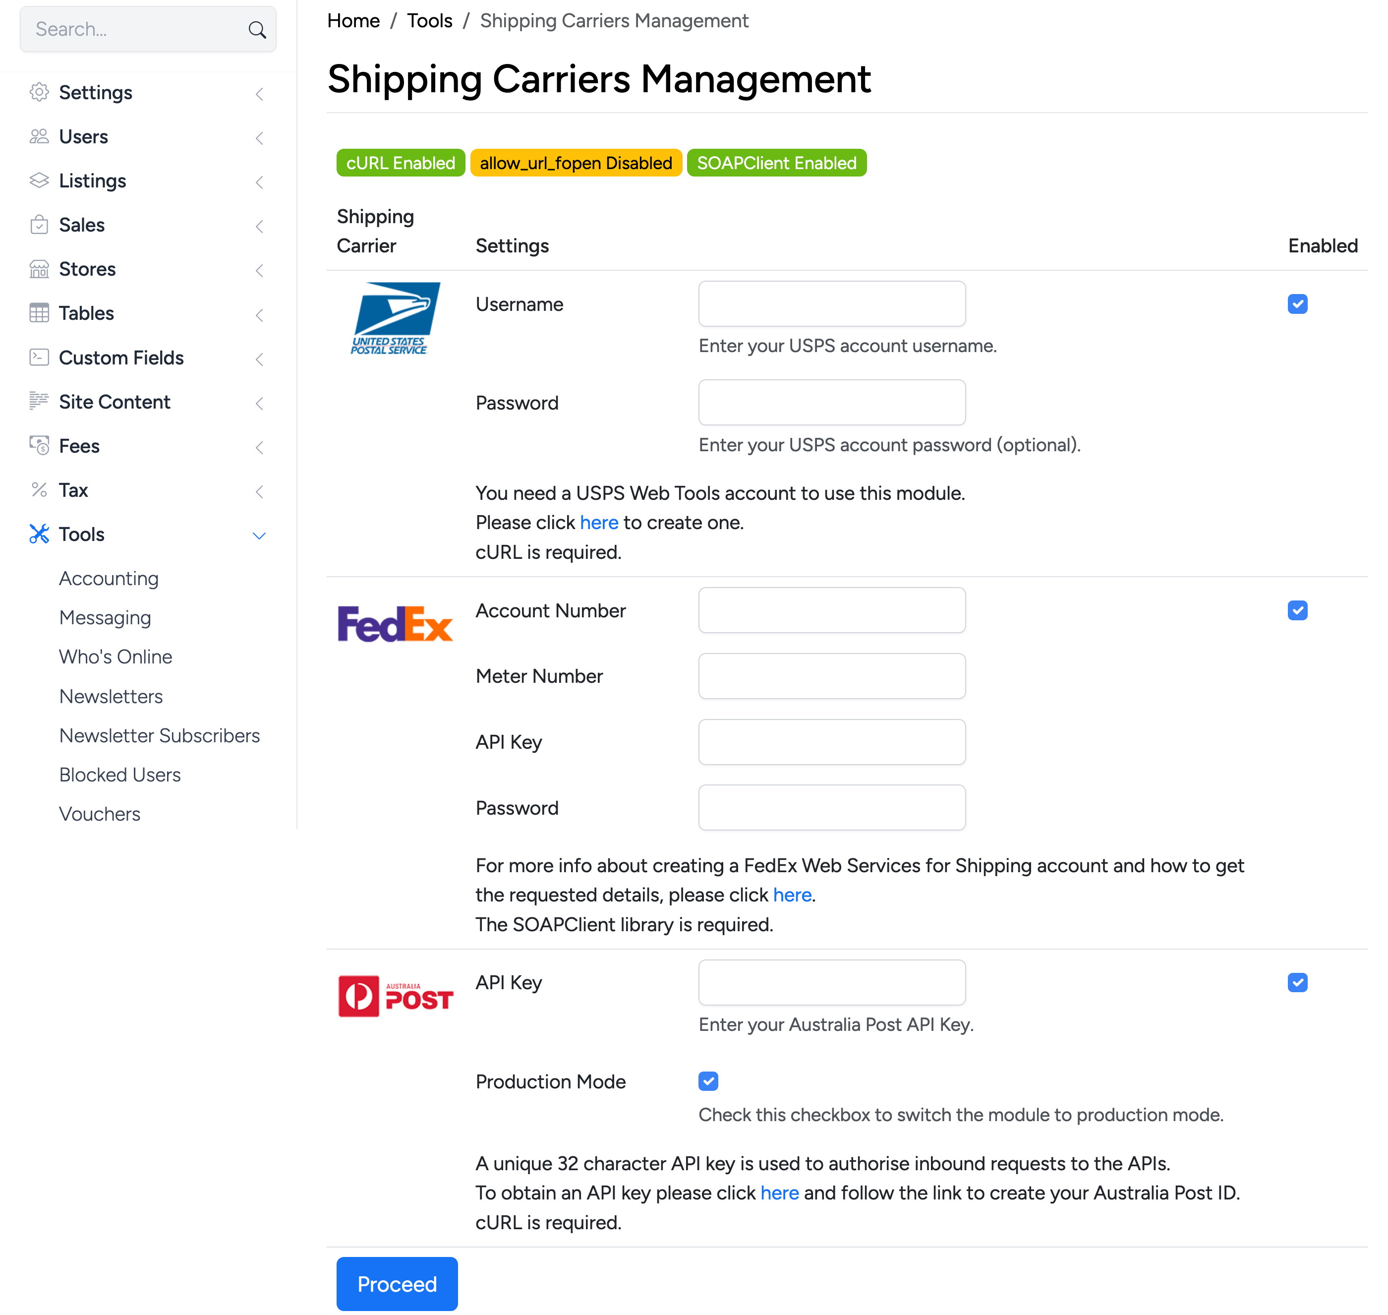Focus the Australia Post API Key field
The width and height of the screenshot is (1388, 1315).
point(832,982)
